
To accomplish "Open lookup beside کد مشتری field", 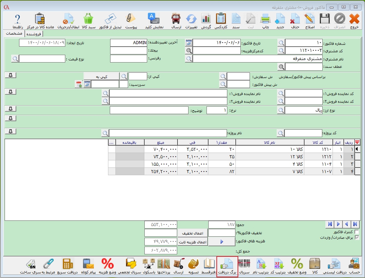I will tap(281, 51).
